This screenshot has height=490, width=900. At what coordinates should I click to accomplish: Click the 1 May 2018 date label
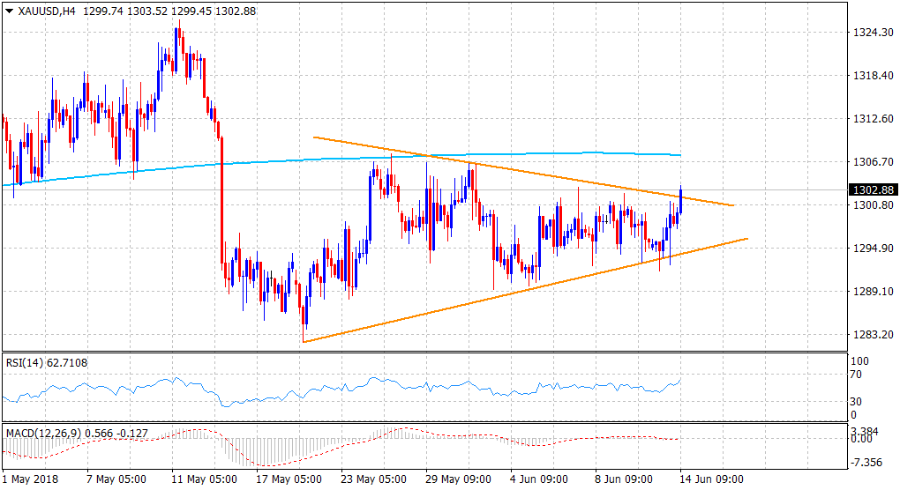pos(29,479)
